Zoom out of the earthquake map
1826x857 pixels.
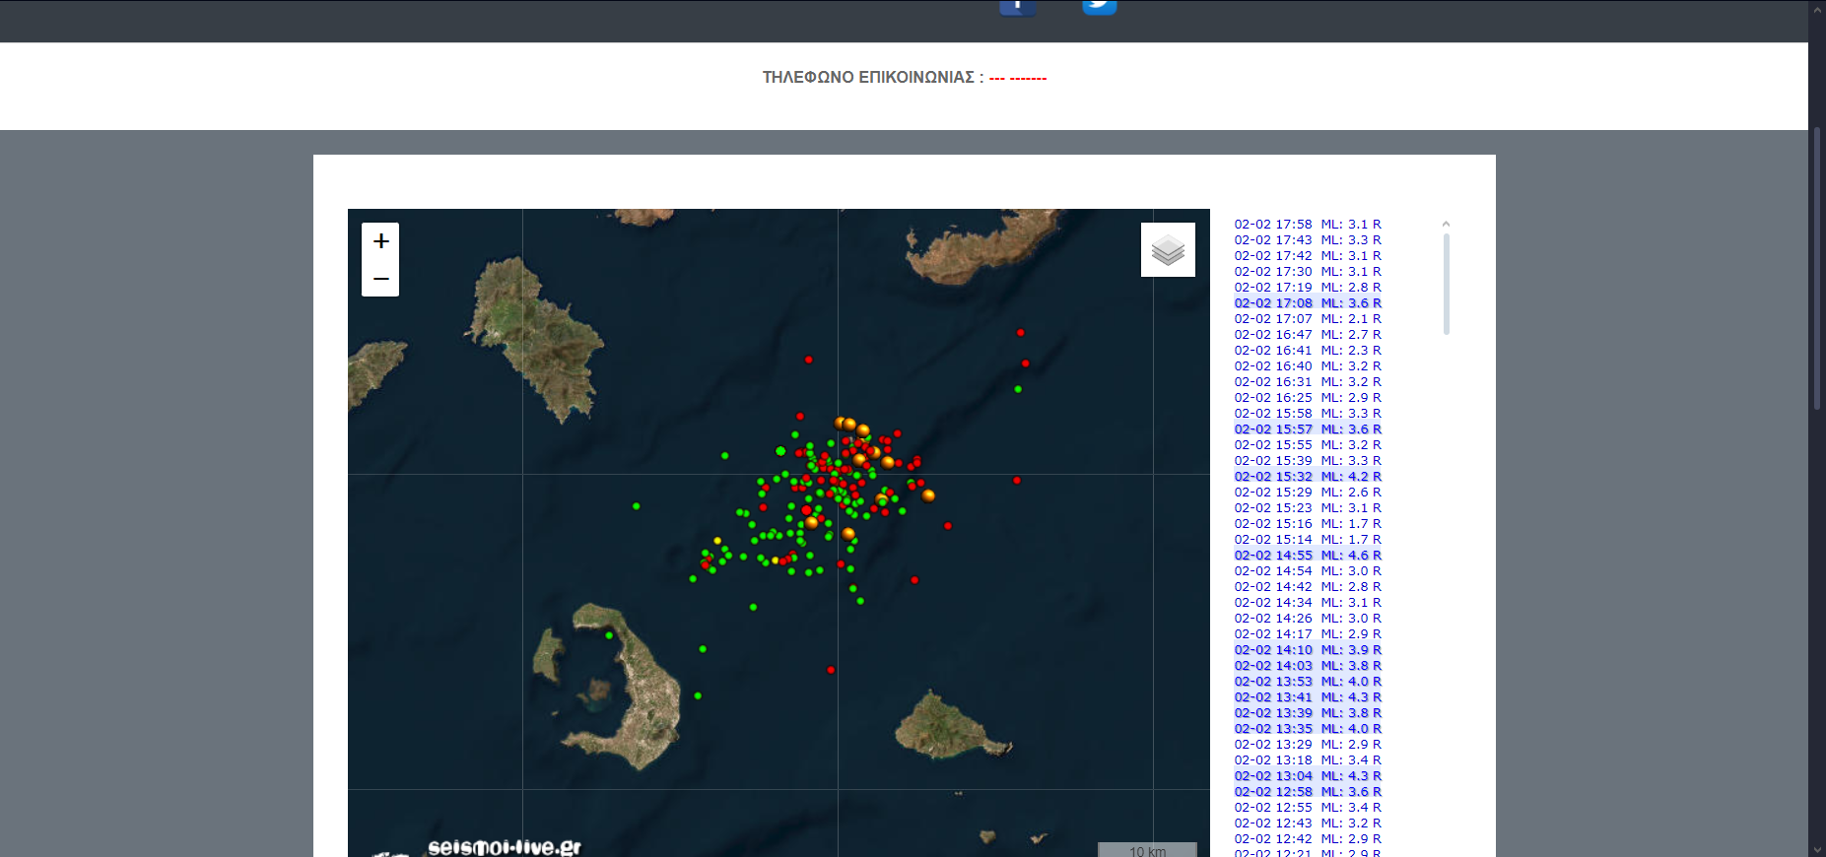(380, 279)
